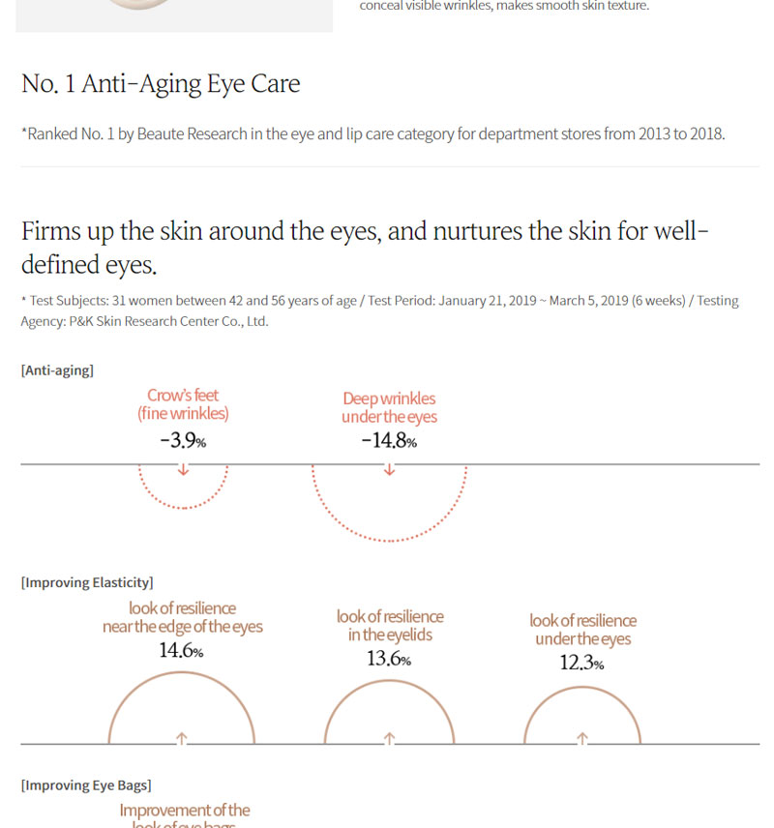The image size is (774, 828).
Task: Click the Beaute Research ranking footnote
Action: coord(372,134)
